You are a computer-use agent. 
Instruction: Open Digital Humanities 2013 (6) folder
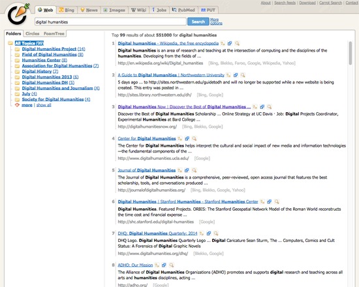click(50, 77)
